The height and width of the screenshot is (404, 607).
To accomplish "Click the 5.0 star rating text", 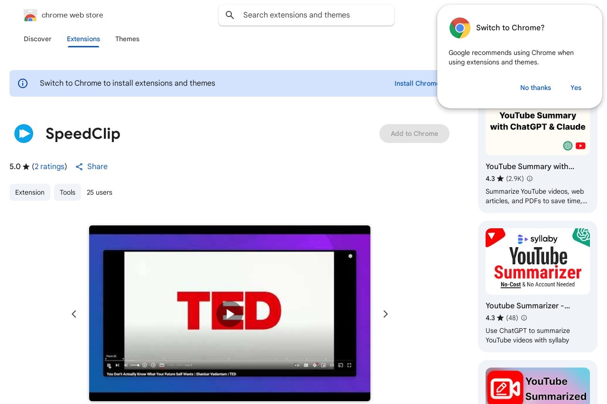I will coord(19,167).
